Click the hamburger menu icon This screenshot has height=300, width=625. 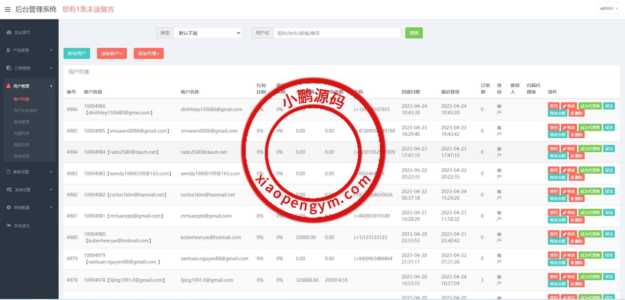(x=7, y=9)
